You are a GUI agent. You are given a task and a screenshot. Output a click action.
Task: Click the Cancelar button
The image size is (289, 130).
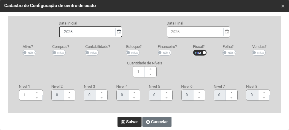[157, 122]
